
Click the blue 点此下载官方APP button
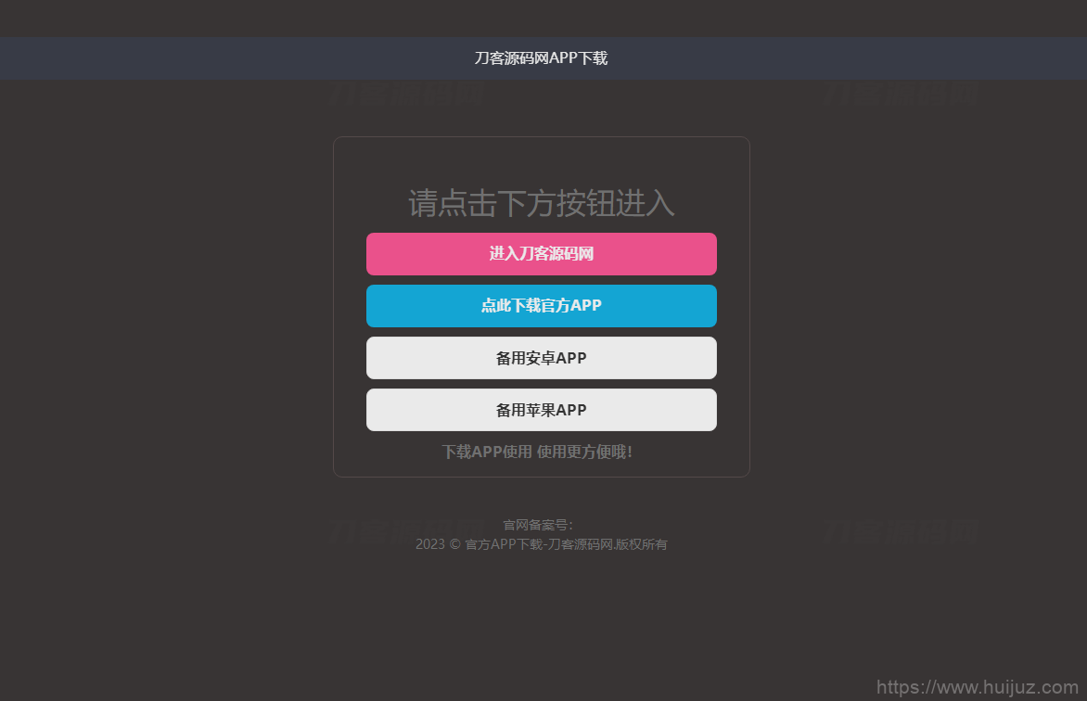(x=542, y=306)
